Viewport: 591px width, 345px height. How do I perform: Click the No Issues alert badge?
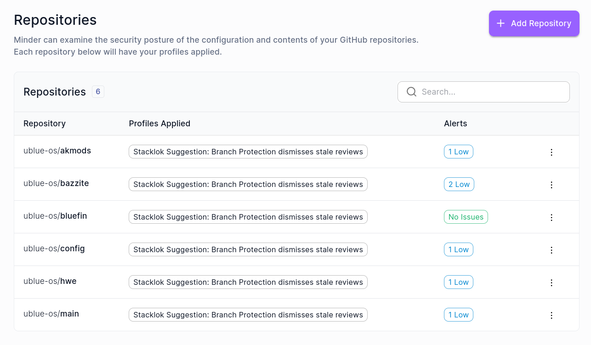point(466,217)
